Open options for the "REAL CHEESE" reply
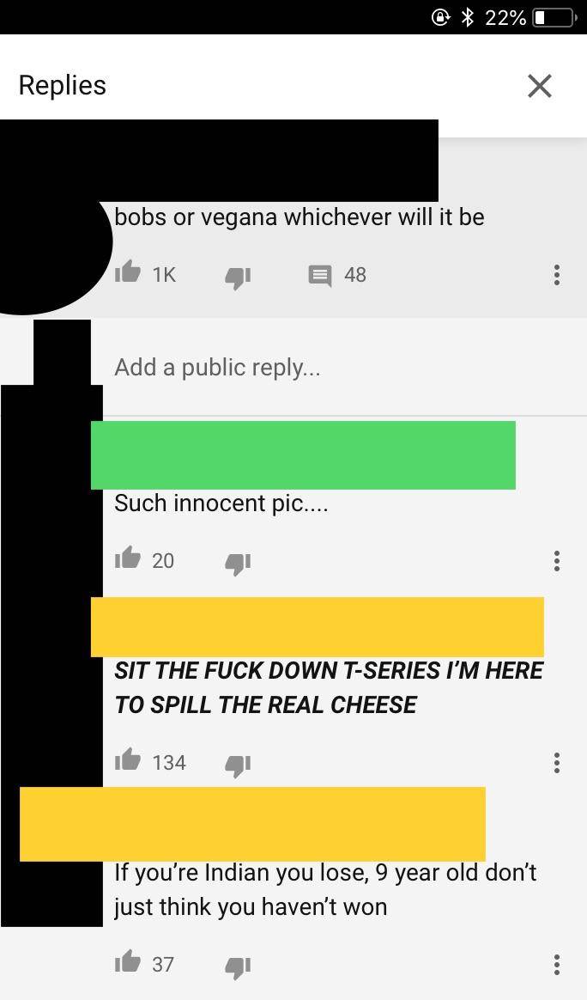587x1000 pixels. pyautogui.click(x=557, y=762)
